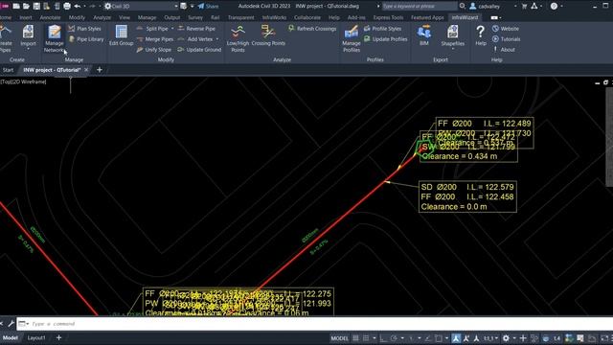
Task: Open the InfraWizard Website link
Action: (506, 29)
